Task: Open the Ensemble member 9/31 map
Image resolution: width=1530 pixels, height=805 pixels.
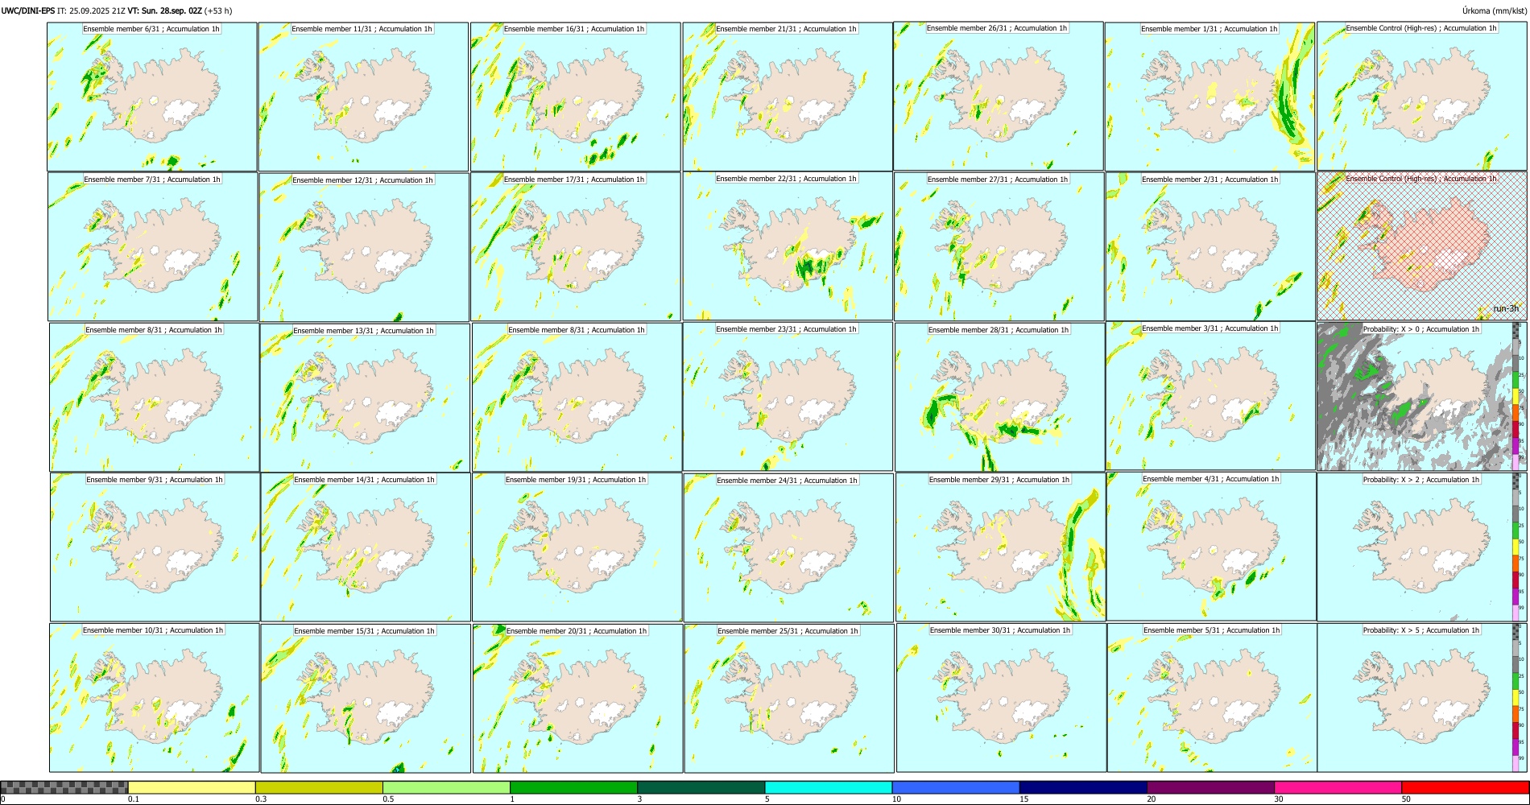Action: (x=155, y=547)
